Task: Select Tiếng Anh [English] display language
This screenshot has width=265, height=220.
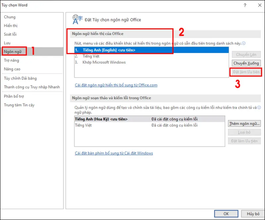Action: click(x=151, y=50)
